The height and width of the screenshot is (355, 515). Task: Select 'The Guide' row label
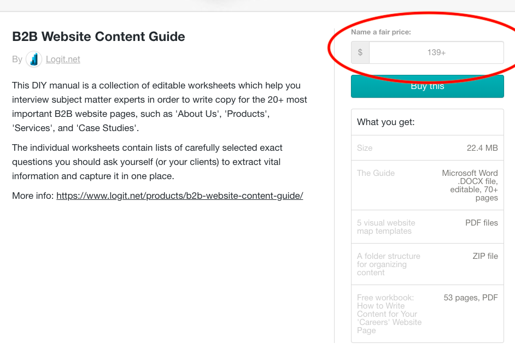tap(376, 173)
